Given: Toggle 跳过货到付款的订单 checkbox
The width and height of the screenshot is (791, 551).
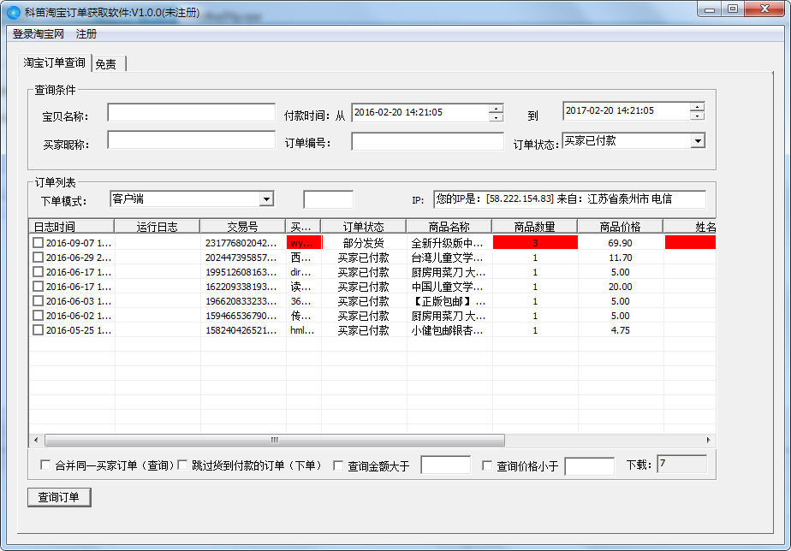Looking at the screenshot, I should pyautogui.click(x=182, y=465).
